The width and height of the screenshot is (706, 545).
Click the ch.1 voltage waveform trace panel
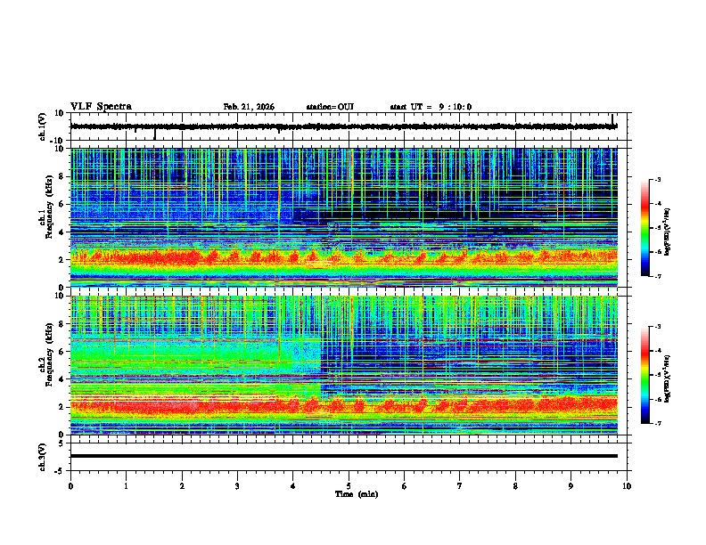(x=349, y=126)
